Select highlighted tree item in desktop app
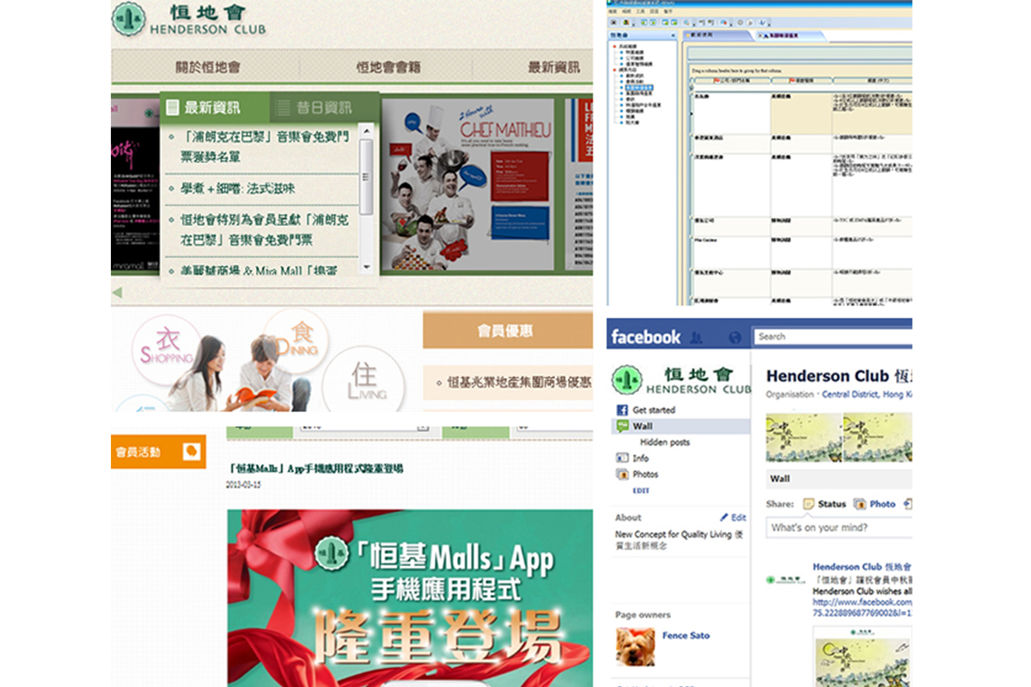1031x687 pixels. 638,88
